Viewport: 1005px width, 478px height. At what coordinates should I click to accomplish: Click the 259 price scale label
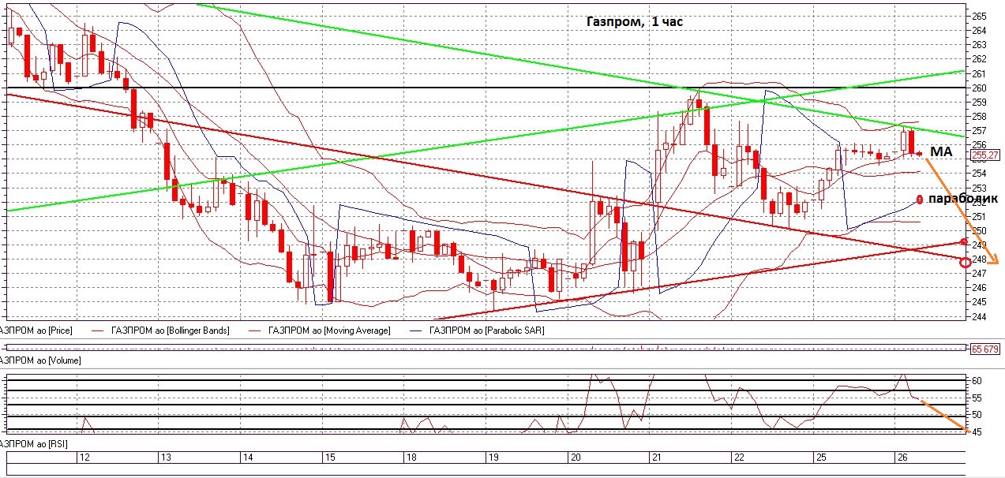click(x=979, y=102)
